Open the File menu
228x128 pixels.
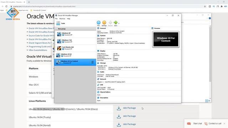[x=56, y=19]
